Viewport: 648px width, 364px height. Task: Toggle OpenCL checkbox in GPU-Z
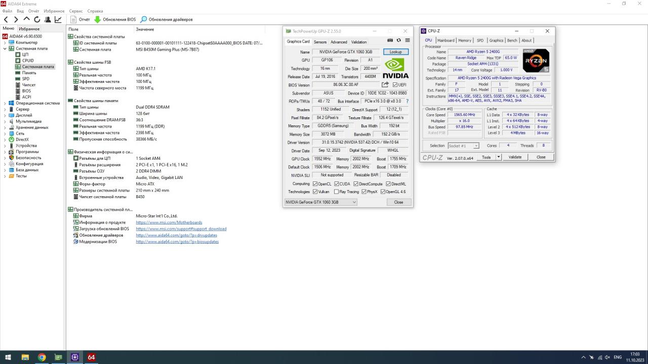(315, 184)
